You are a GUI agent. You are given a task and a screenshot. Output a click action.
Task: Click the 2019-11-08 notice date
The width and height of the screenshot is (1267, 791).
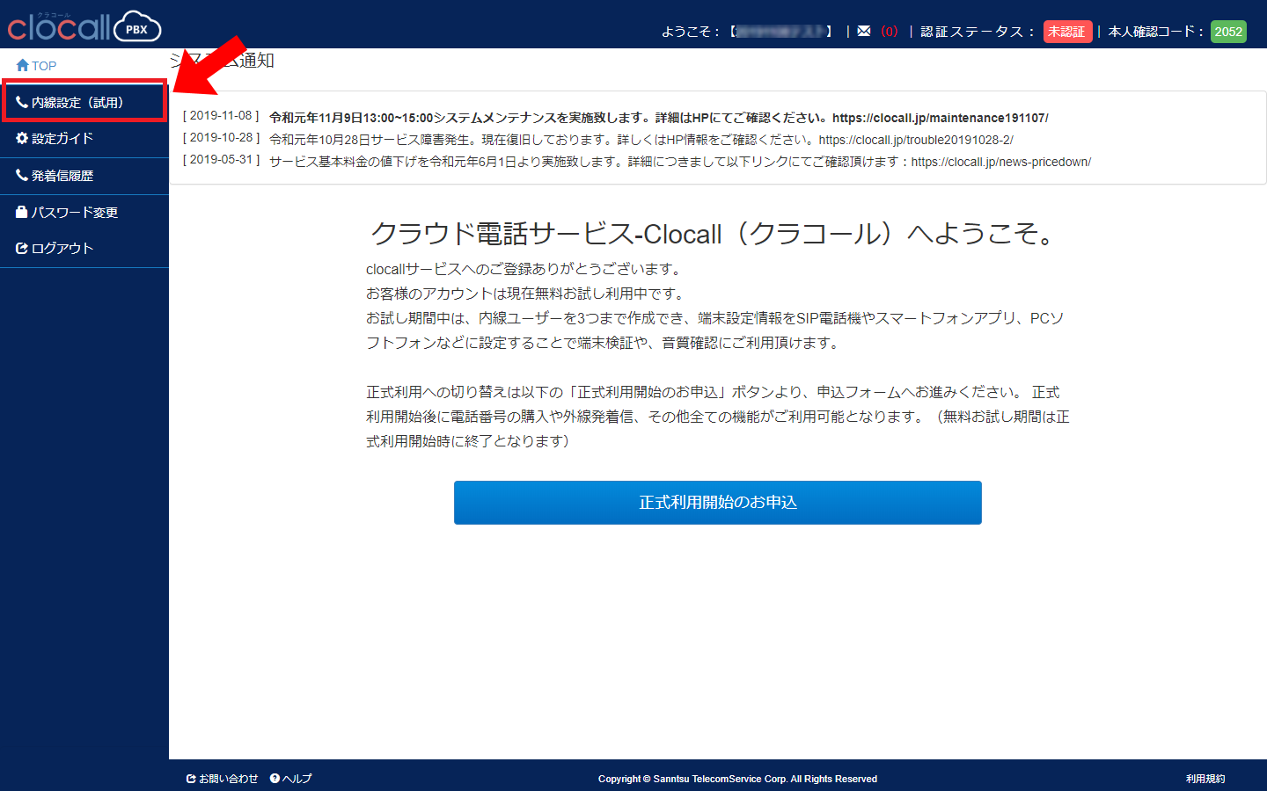[222, 116]
